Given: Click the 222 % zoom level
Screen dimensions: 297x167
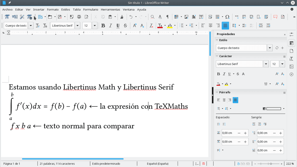Looking at the screenshot, I should pyautogui.click(x=290, y=163).
